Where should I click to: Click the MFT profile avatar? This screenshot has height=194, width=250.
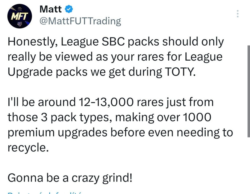pos(20,16)
